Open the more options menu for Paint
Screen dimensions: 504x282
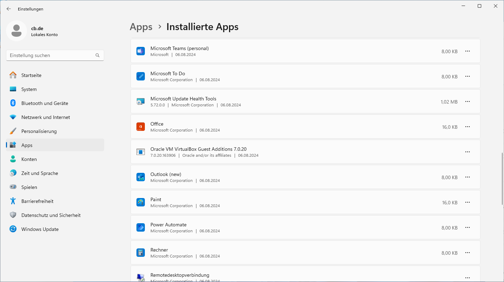tap(467, 202)
